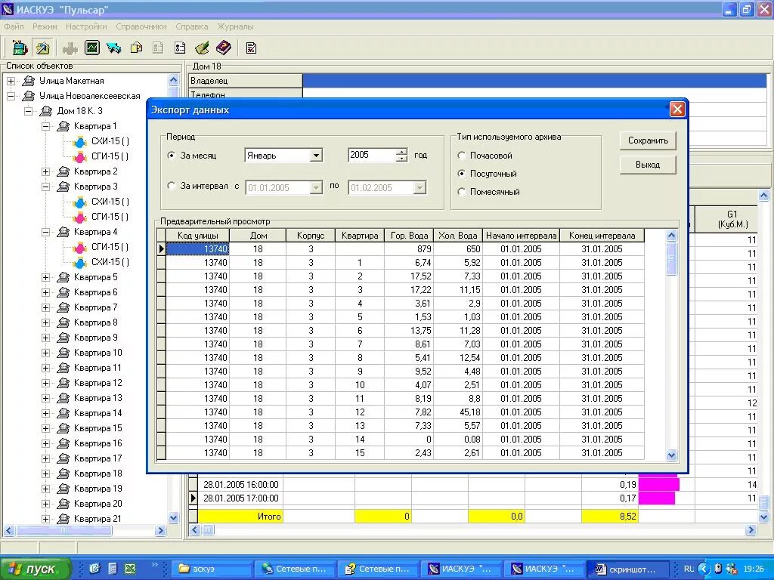
Task: Close the Экспорт данных dialog
Action: click(x=677, y=110)
